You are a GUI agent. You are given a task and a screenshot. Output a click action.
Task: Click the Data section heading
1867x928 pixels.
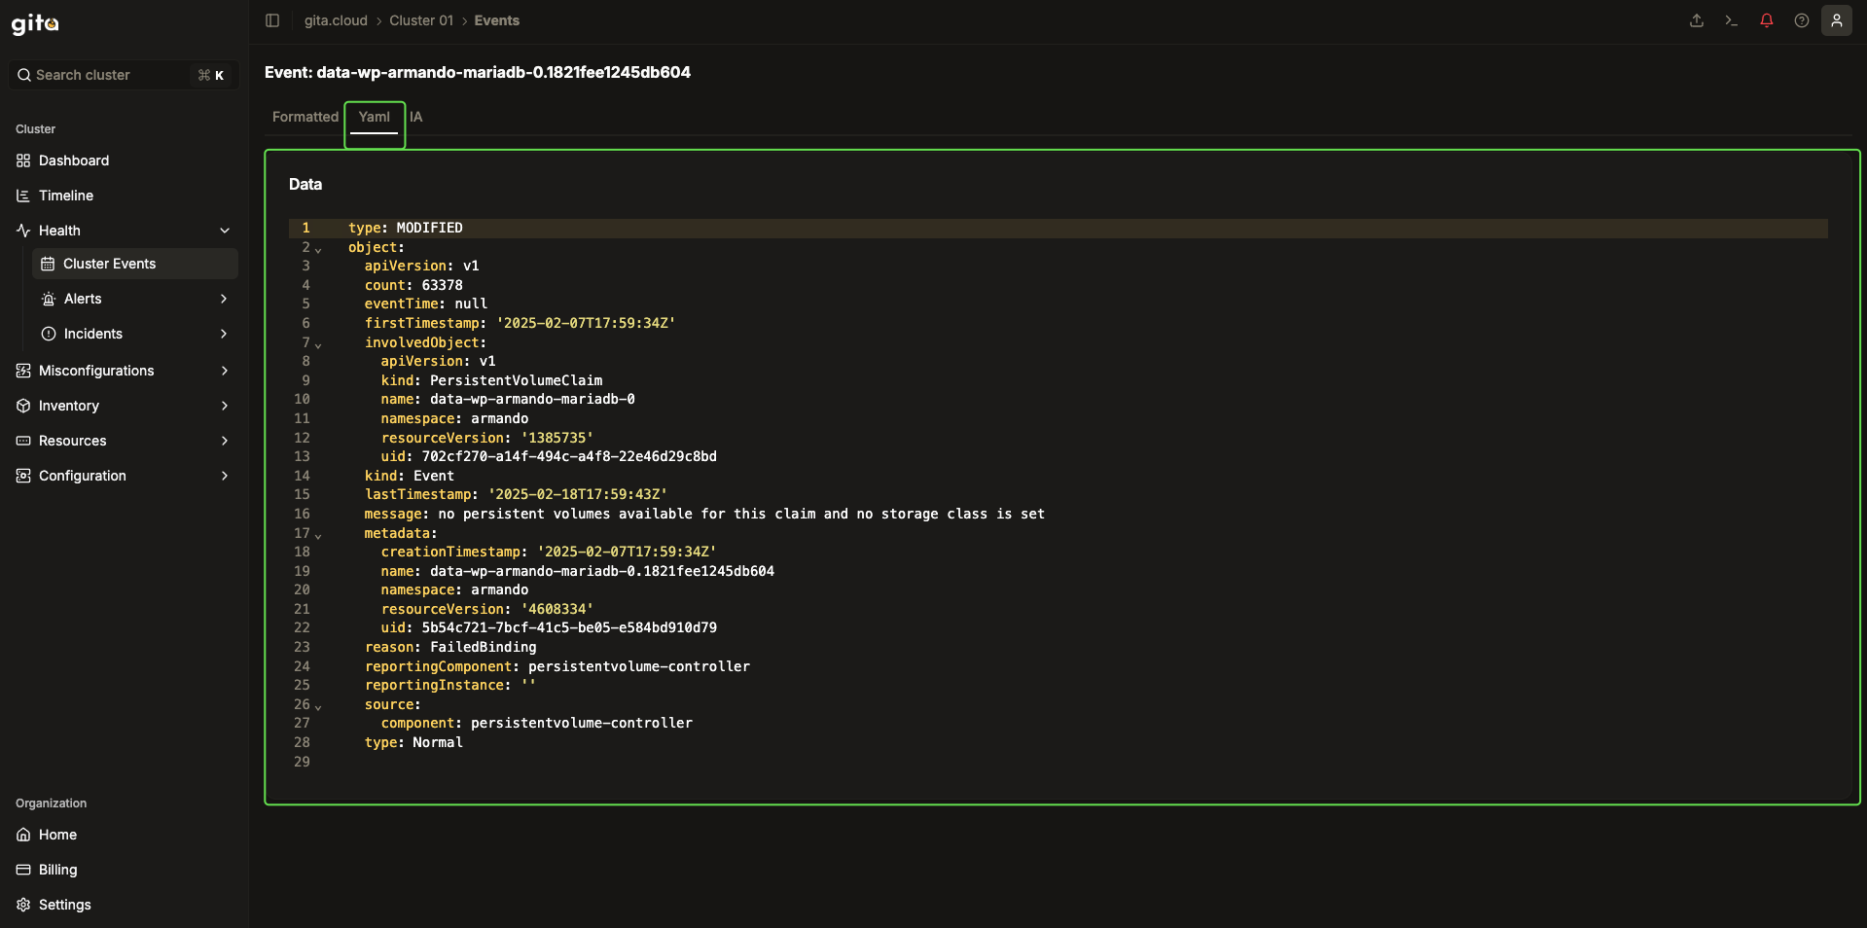(305, 184)
